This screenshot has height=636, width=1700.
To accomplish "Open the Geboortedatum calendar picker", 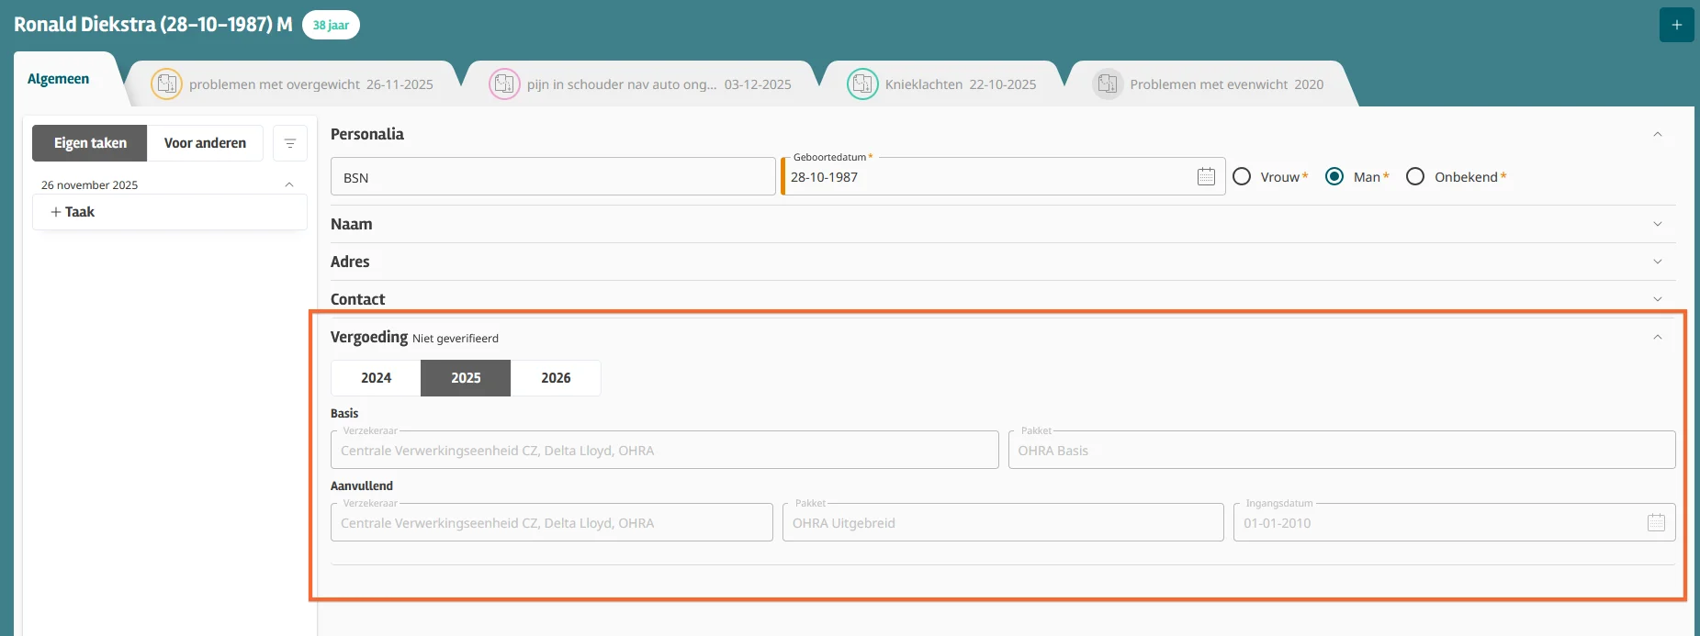I will point(1206,176).
